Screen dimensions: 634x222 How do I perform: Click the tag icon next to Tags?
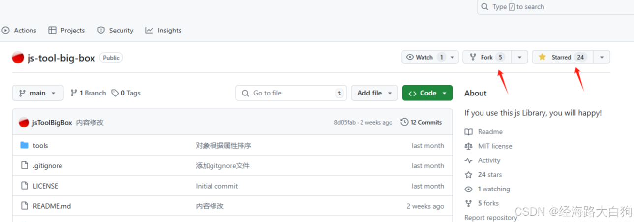(115, 93)
